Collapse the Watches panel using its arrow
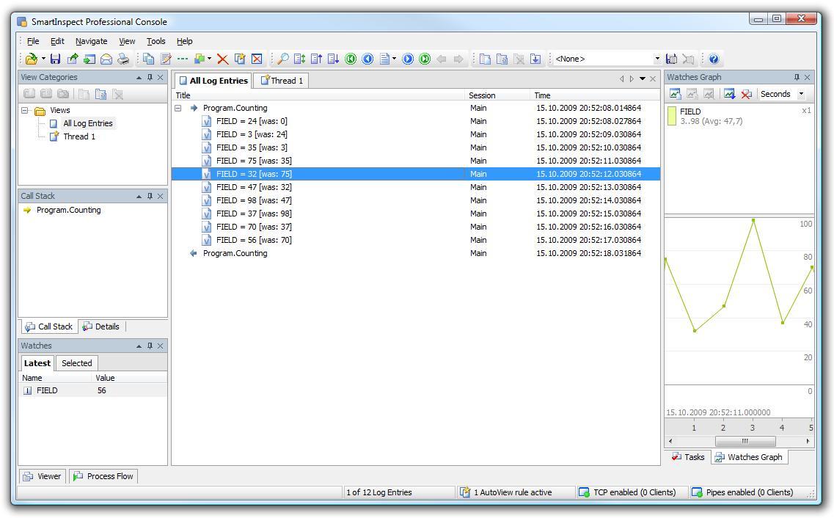The height and width of the screenshot is (518, 834). coord(139,346)
